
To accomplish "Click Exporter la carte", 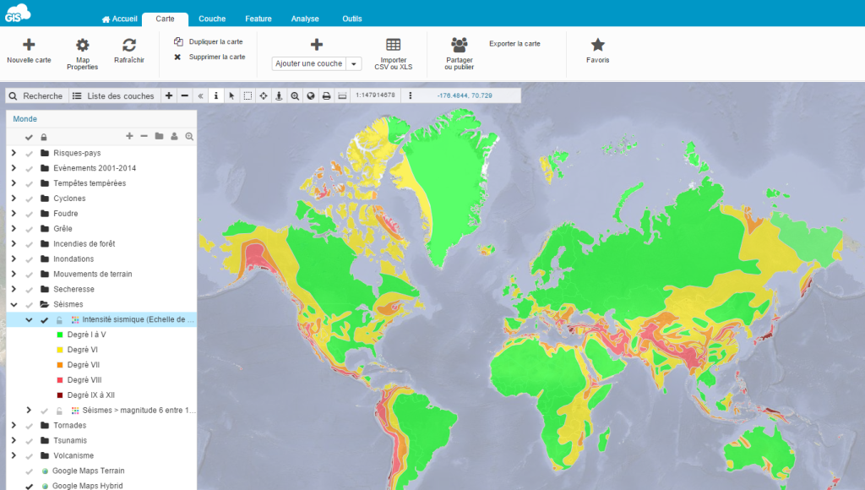I will point(514,43).
